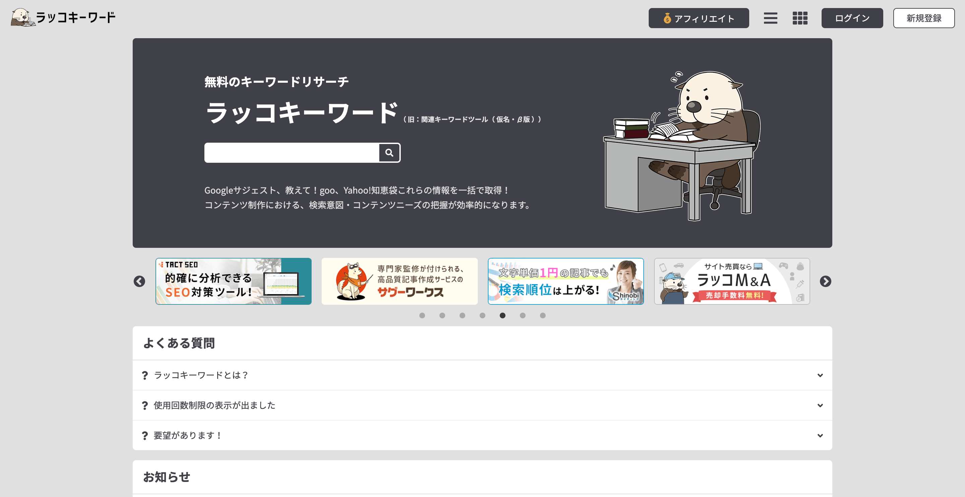Viewport: 965px width, 497px height.
Task: Click the 新規登録 button
Action: 923,18
